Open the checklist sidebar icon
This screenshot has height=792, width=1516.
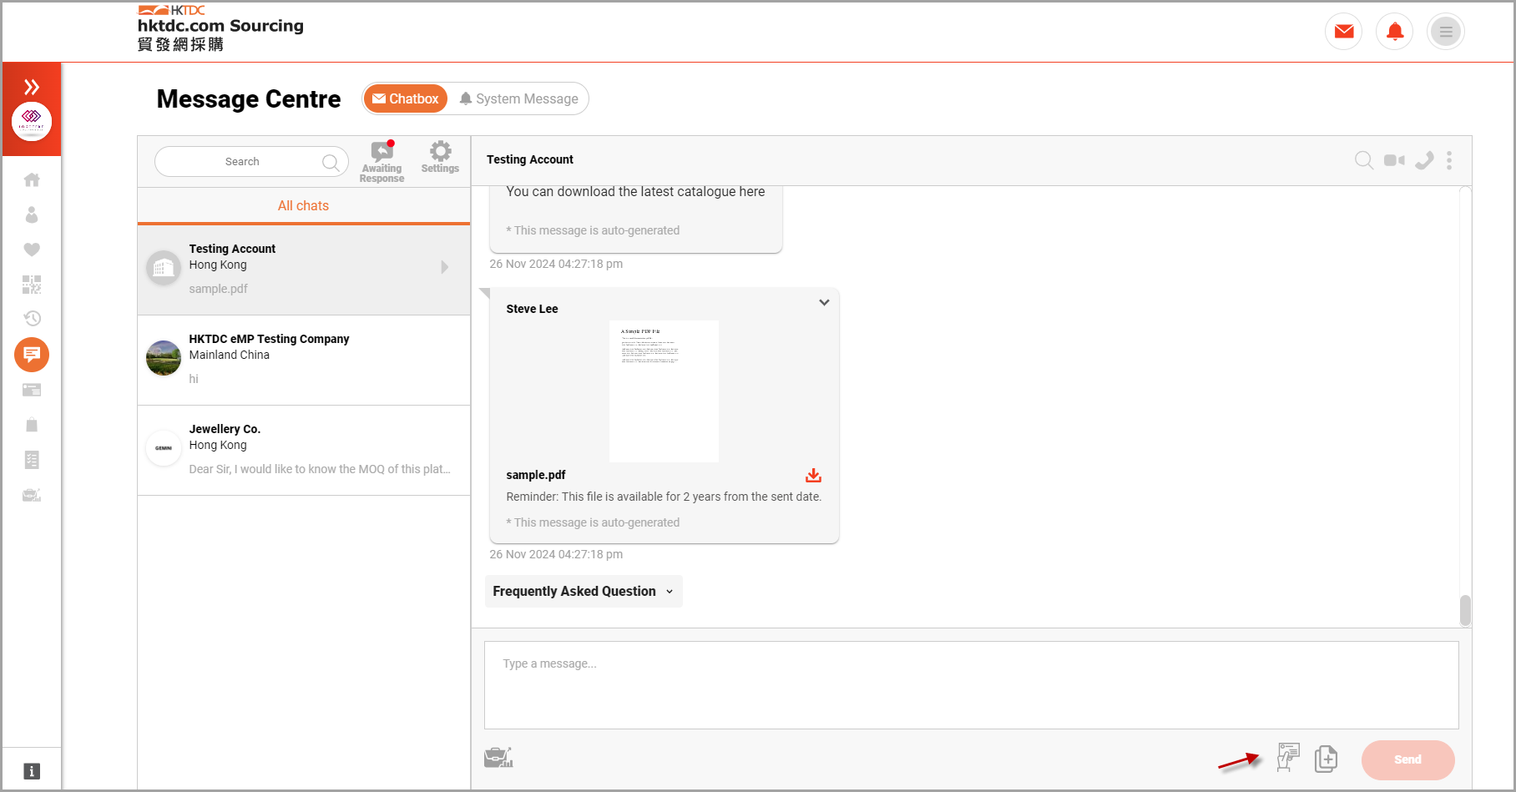[32, 460]
